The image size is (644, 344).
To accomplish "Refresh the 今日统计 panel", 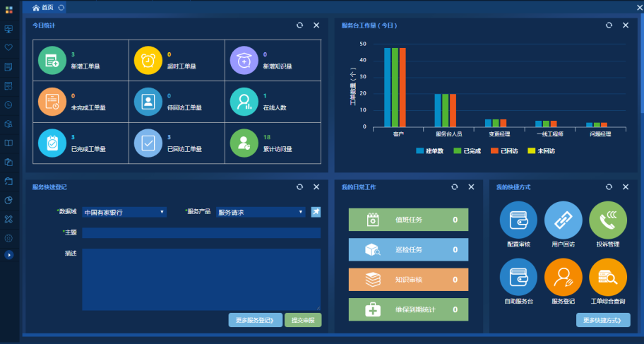I will click(300, 25).
